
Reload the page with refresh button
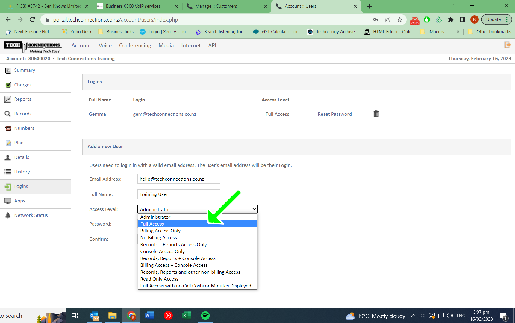(32, 19)
